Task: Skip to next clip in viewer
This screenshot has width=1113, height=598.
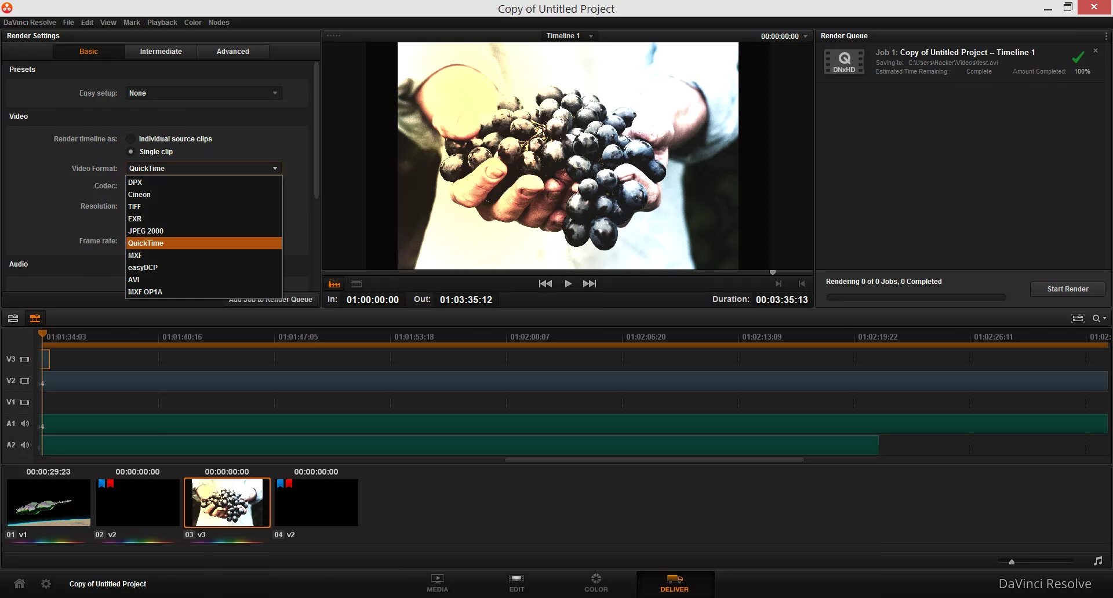Action: pyautogui.click(x=590, y=283)
